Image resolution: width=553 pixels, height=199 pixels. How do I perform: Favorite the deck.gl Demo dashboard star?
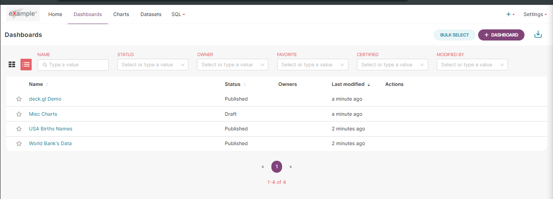point(19,99)
